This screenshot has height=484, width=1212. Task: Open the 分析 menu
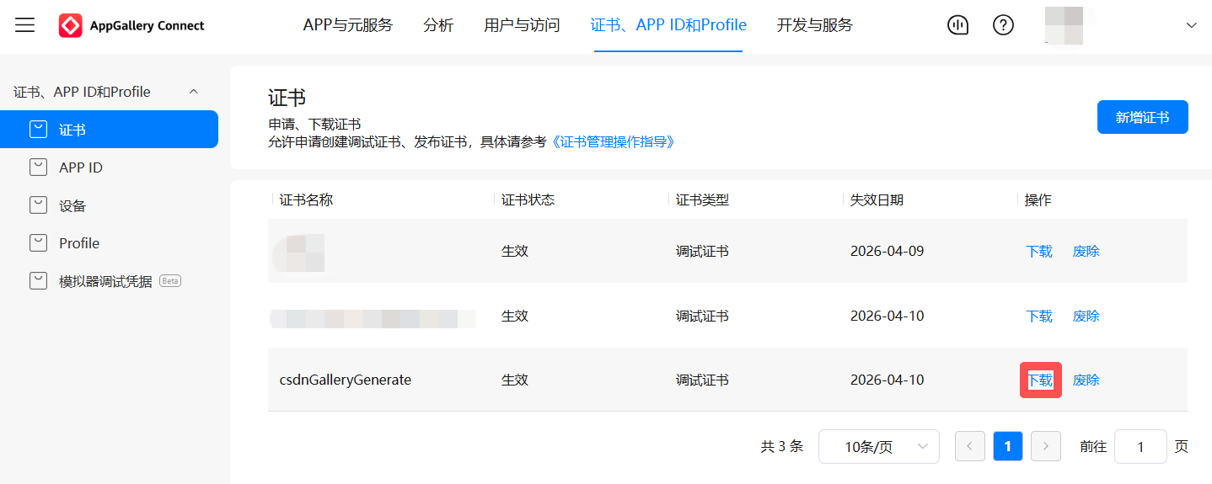pyautogui.click(x=438, y=25)
